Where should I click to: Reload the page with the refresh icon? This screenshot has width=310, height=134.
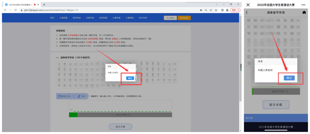click(x=15, y=10)
